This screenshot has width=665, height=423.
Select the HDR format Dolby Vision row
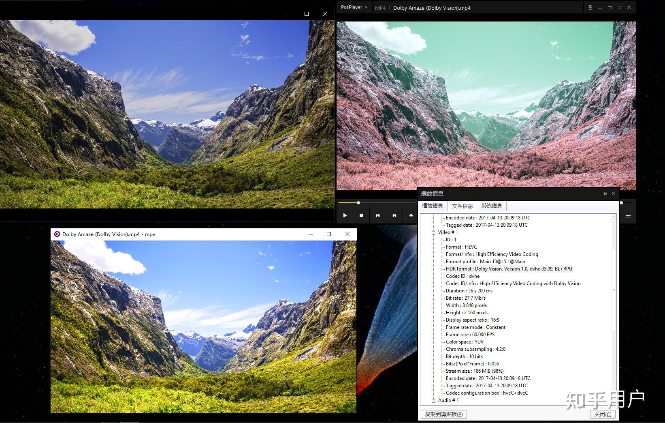coord(509,269)
